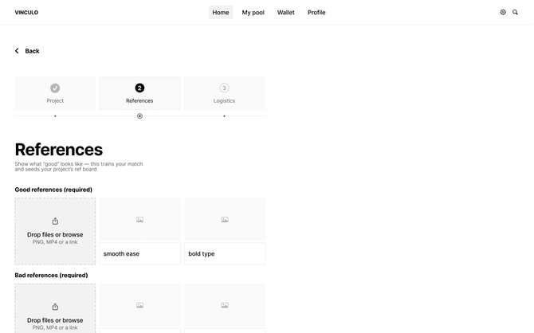The width and height of the screenshot is (534, 333).
Task: Open the settings gear icon in header
Action: (x=503, y=12)
